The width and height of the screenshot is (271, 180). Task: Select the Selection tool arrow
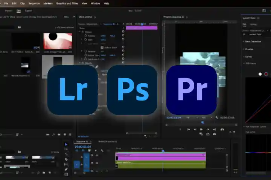[x=66, y=144]
